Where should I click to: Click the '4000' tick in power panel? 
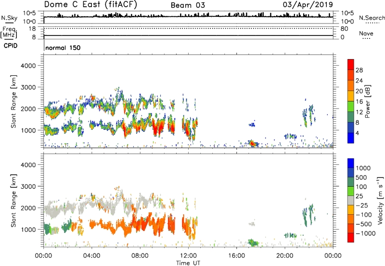28,66
